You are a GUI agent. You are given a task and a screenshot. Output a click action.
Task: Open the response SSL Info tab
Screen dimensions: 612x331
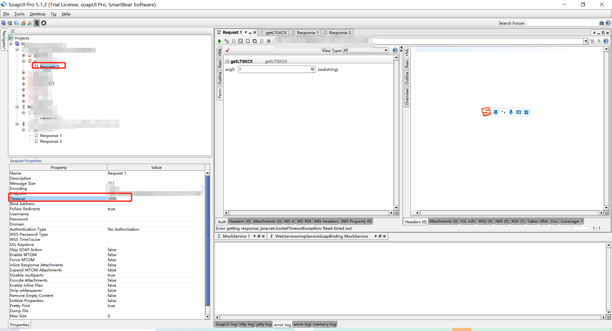tap(468, 221)
